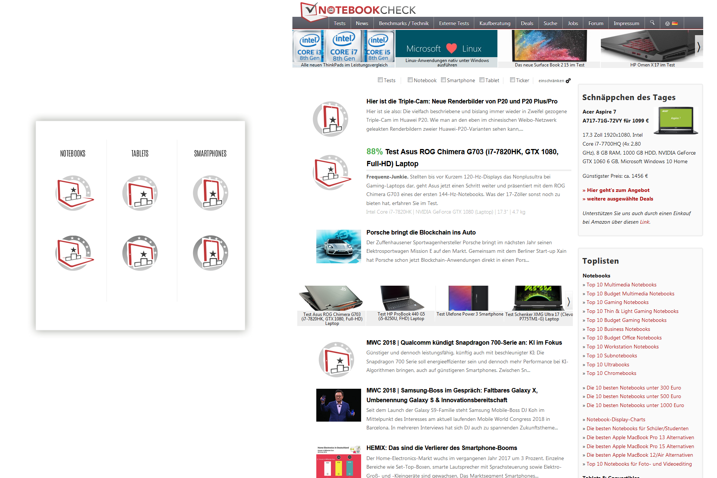Open the Jobs menu item
This screenshot has width=717, height=478.
[573, 23]
